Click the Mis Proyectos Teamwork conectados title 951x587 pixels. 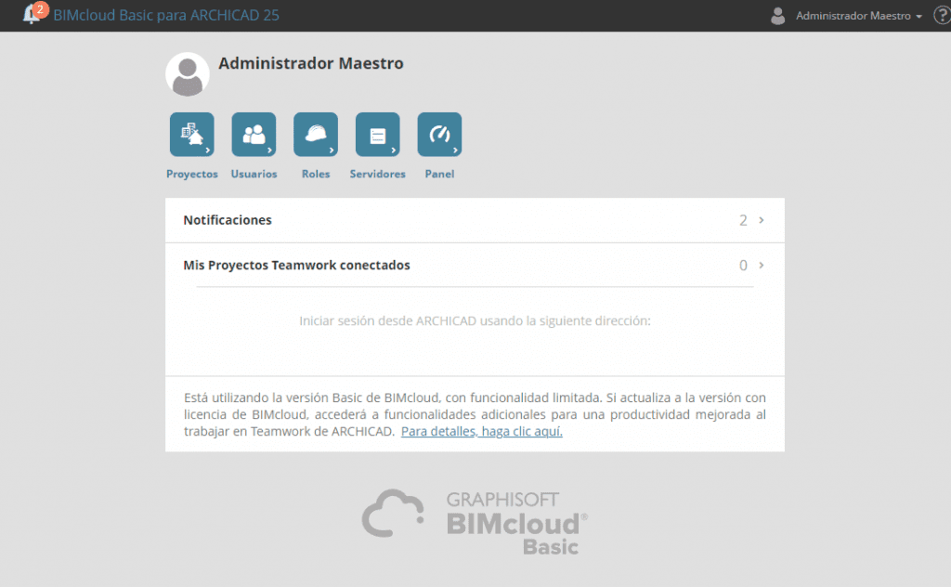coord(296,265)
